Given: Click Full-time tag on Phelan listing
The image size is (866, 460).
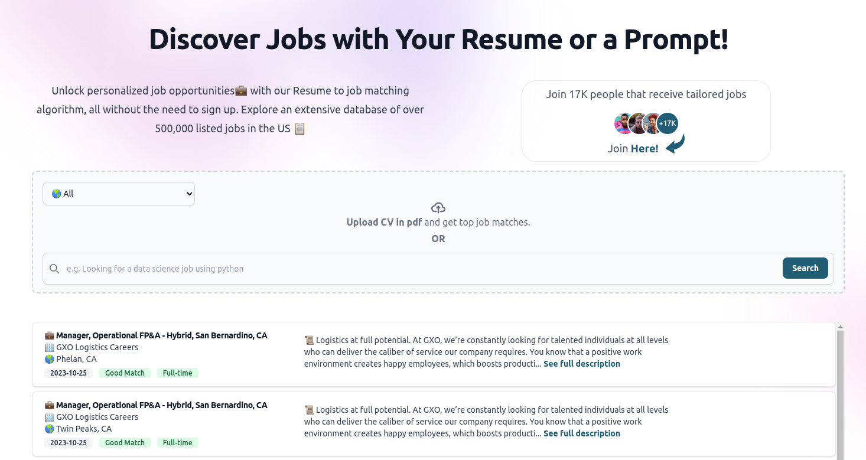Looking at the screenshot, I should (177, 373).
